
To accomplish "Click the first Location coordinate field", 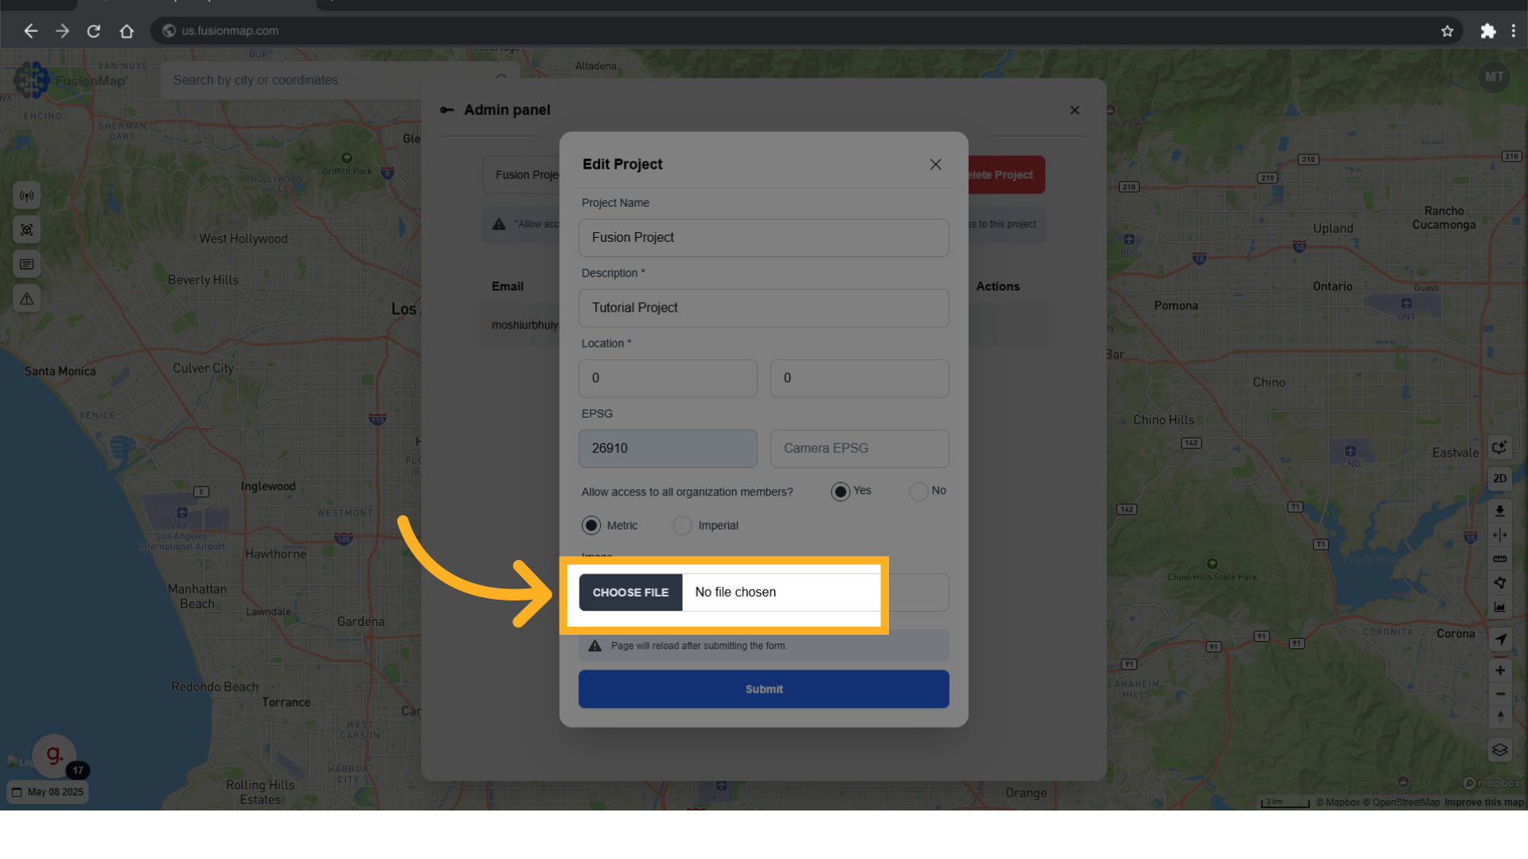I will [668, 378].
